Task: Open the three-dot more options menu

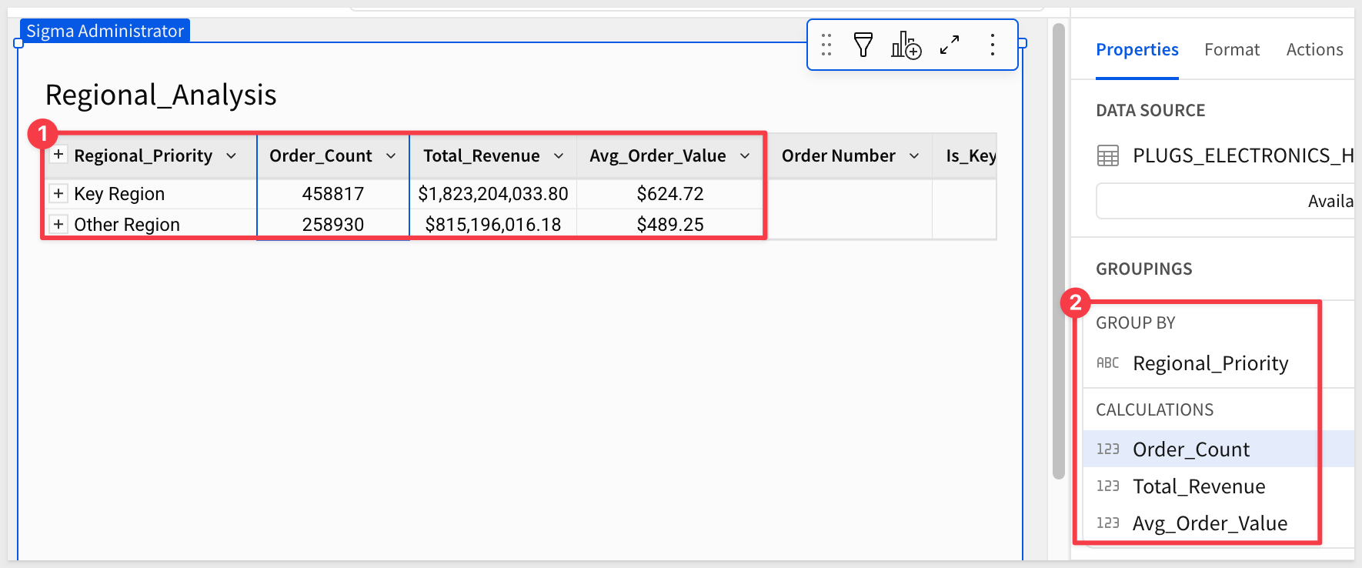Action: tap(993, 45)
